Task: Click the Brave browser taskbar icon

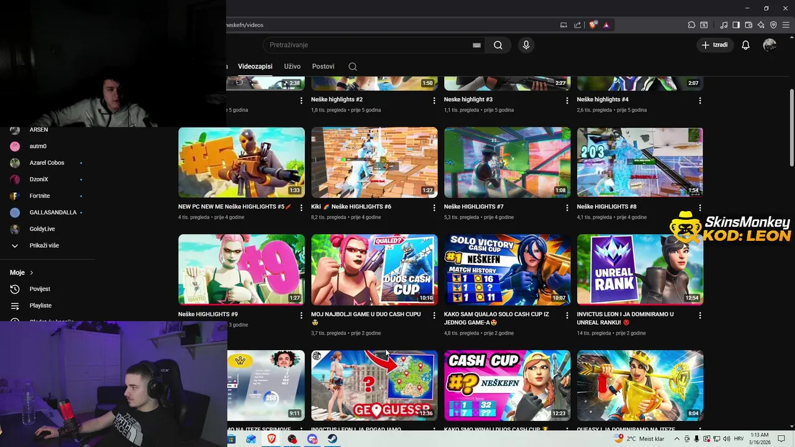Action: coord(271,439)
